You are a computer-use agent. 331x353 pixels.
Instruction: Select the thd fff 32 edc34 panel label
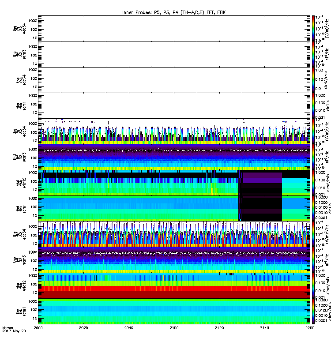[19, 131]
